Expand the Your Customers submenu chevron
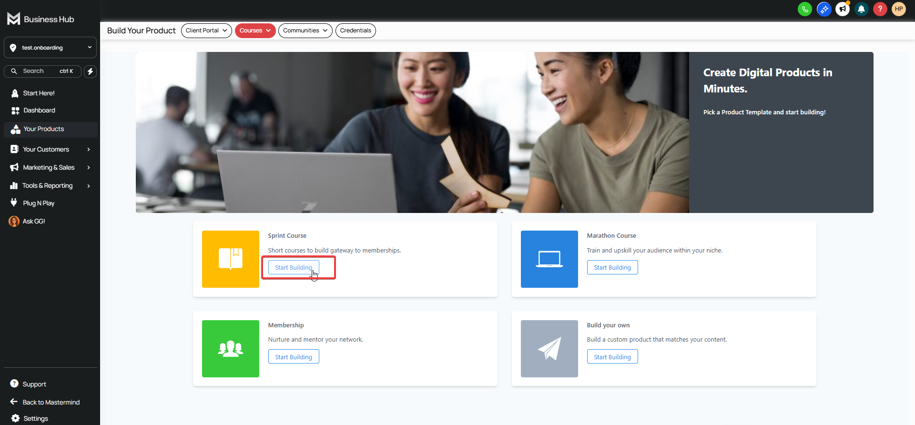This screenshot has height=425, width=915. pyautogui.click(x=89, y=150)
